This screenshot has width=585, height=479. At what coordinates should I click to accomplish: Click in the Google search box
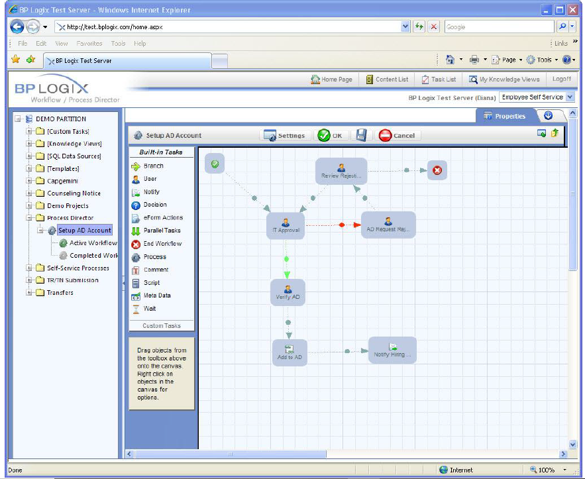[499, 27]
